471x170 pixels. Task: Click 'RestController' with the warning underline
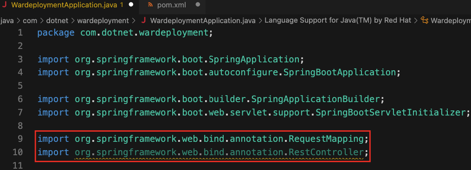[327, 152]
